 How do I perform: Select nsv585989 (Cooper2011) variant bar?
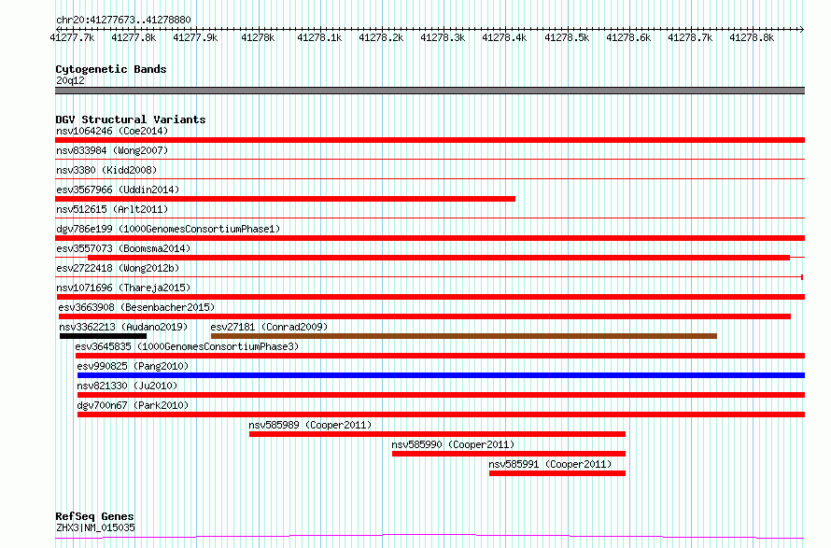(437, 434)
